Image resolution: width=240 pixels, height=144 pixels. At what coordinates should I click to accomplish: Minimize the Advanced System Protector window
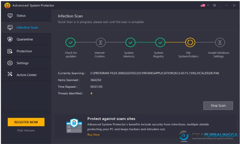(226, 5)
